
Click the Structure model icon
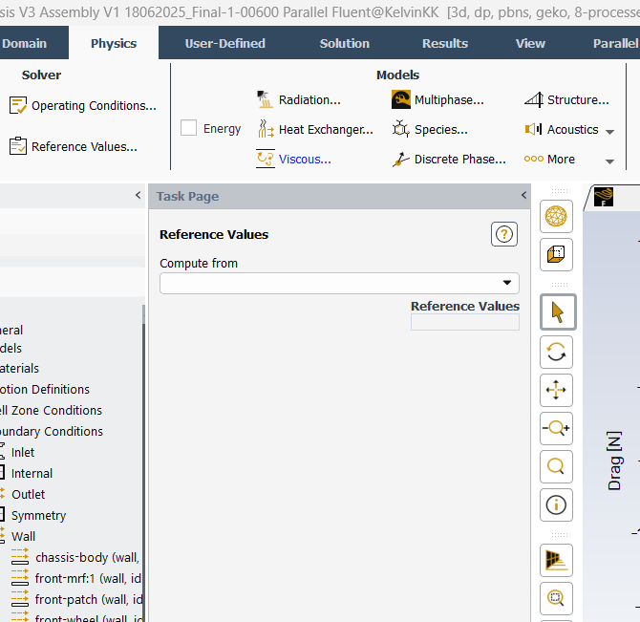534,99
